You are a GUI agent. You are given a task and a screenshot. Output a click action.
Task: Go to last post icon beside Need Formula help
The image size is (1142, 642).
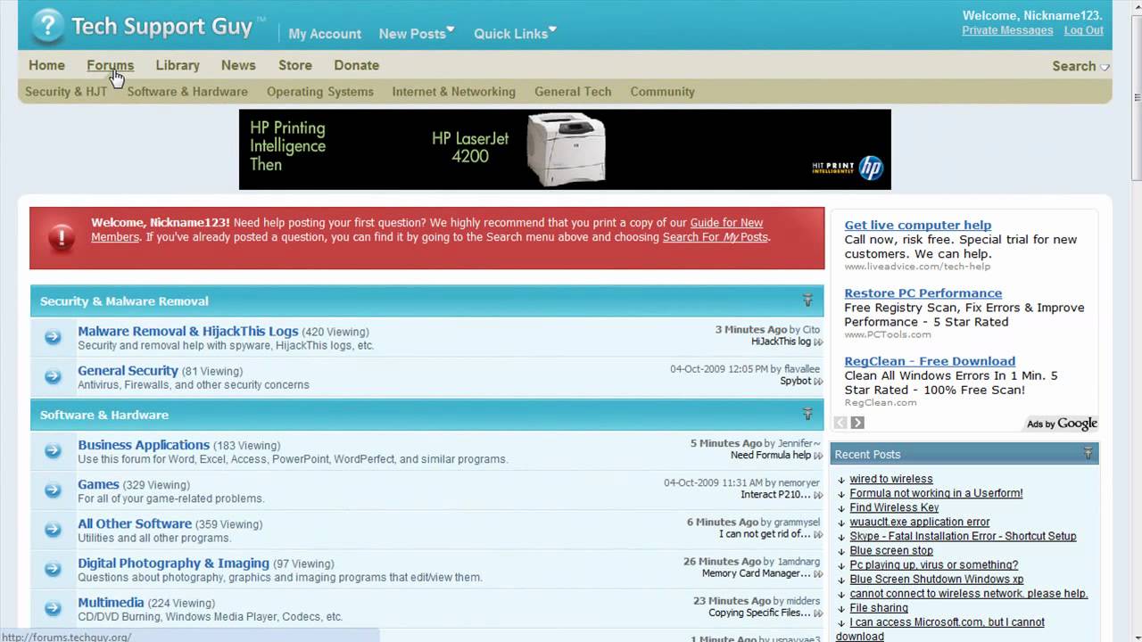pyautogui.click(x=818, y=456)
